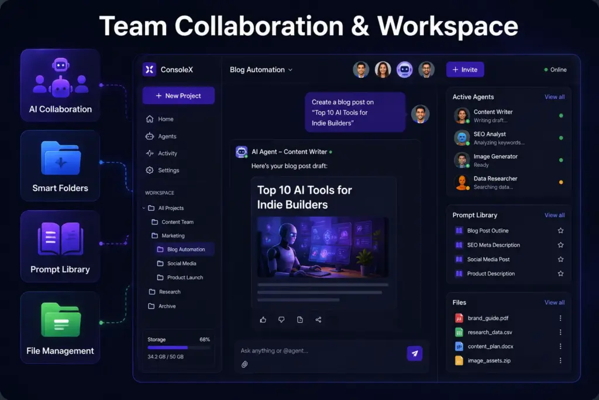Star the Product Description prompt
Viewport: 599px width, 400px height.
point(560,273)
